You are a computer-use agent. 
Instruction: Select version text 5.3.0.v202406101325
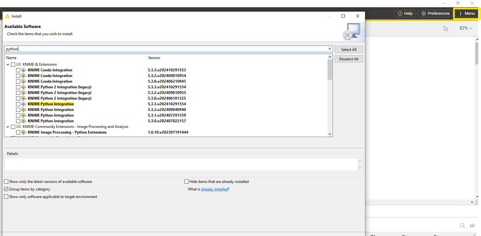coord(167,98)
